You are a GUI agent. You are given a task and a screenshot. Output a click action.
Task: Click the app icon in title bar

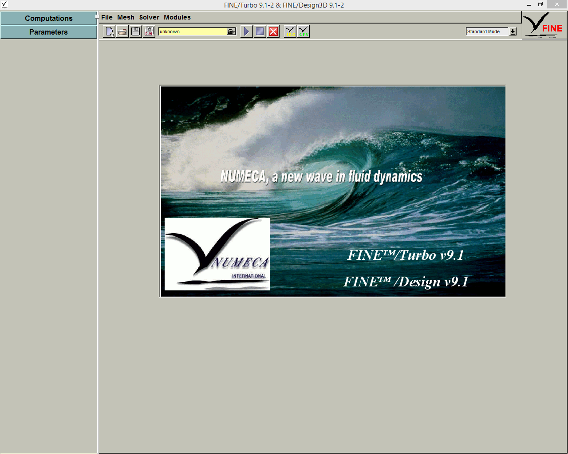point(4,4)
